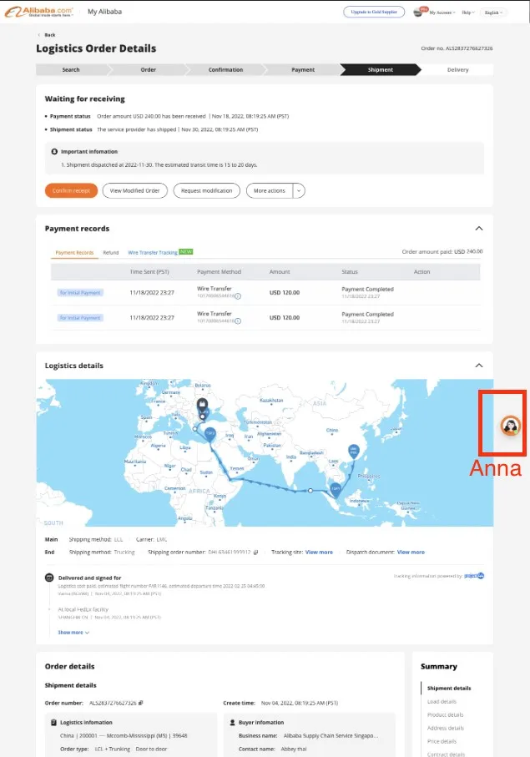The image size is (530, 757).
Task: Click info icon beside second Wire Transfer number
Action: coord(238,320)
